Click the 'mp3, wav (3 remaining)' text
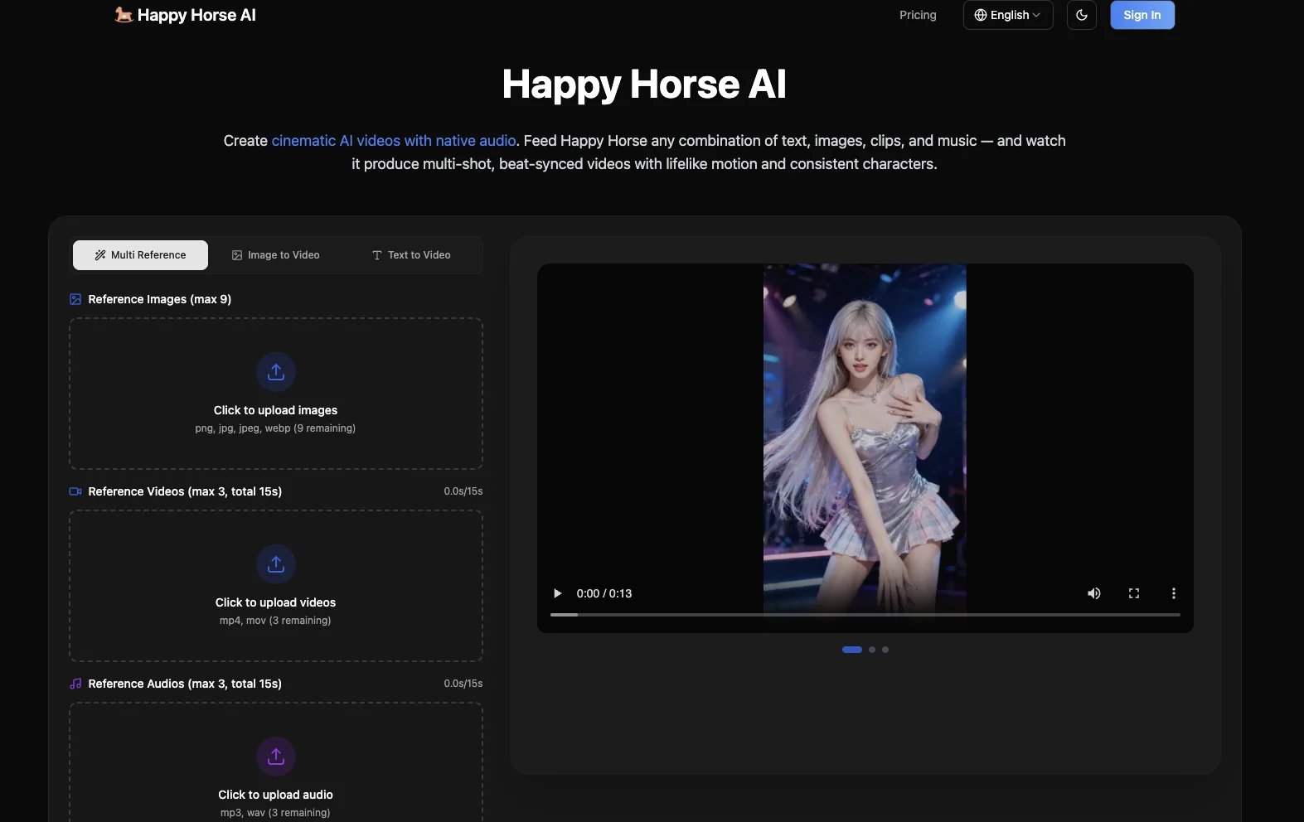This screenshot has height=822, width=1304. [275, 813]
